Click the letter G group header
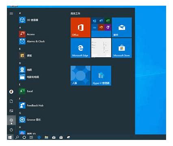Image resolution: width=173 pixels, height=146 pixels. (x=20, y=113)
